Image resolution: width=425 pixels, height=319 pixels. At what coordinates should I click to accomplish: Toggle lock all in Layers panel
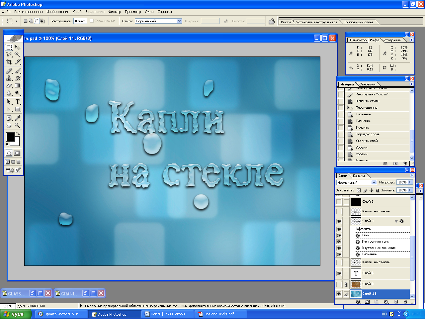(x=378, y=190)
